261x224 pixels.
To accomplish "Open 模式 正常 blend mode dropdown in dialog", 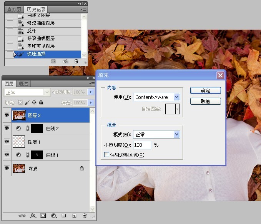I will pos(177,134).
